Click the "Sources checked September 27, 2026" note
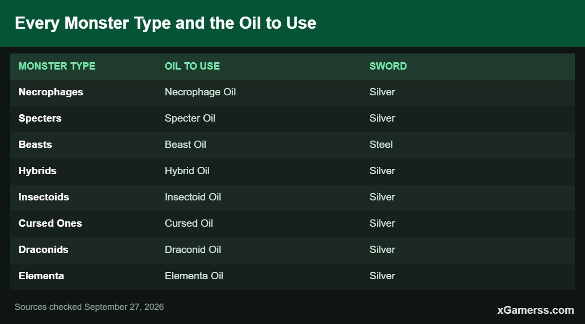The image size is (585, 324). pyautogui.click(x=89, y=307)
